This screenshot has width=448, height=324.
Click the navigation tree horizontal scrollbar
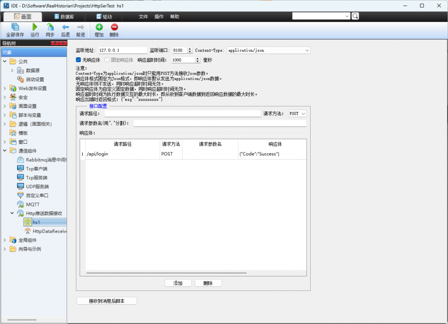point(22,320)
